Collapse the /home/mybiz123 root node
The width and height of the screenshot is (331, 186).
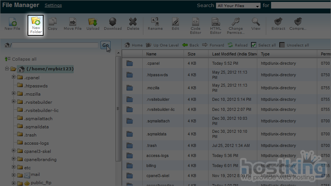click(x=7, y=69)
